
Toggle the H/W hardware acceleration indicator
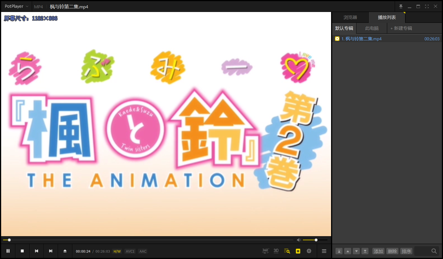pos(117,251)
